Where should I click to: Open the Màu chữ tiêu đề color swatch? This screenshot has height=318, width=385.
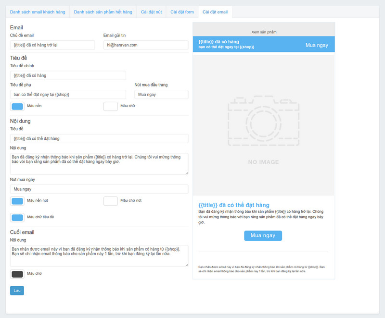(x=17, y=218)
